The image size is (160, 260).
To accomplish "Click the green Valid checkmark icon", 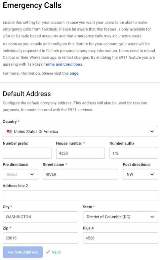I will 48,252.
